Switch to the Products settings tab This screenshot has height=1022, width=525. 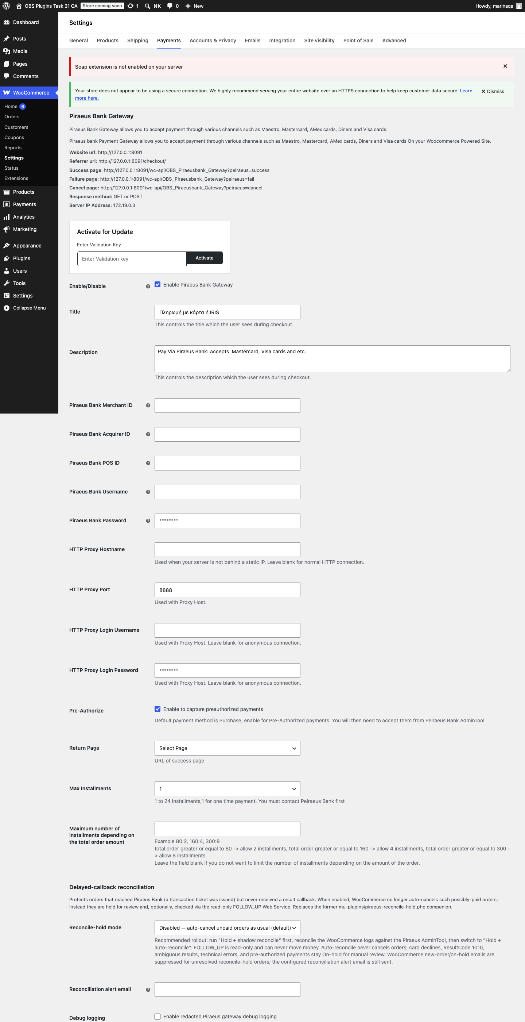108,41
